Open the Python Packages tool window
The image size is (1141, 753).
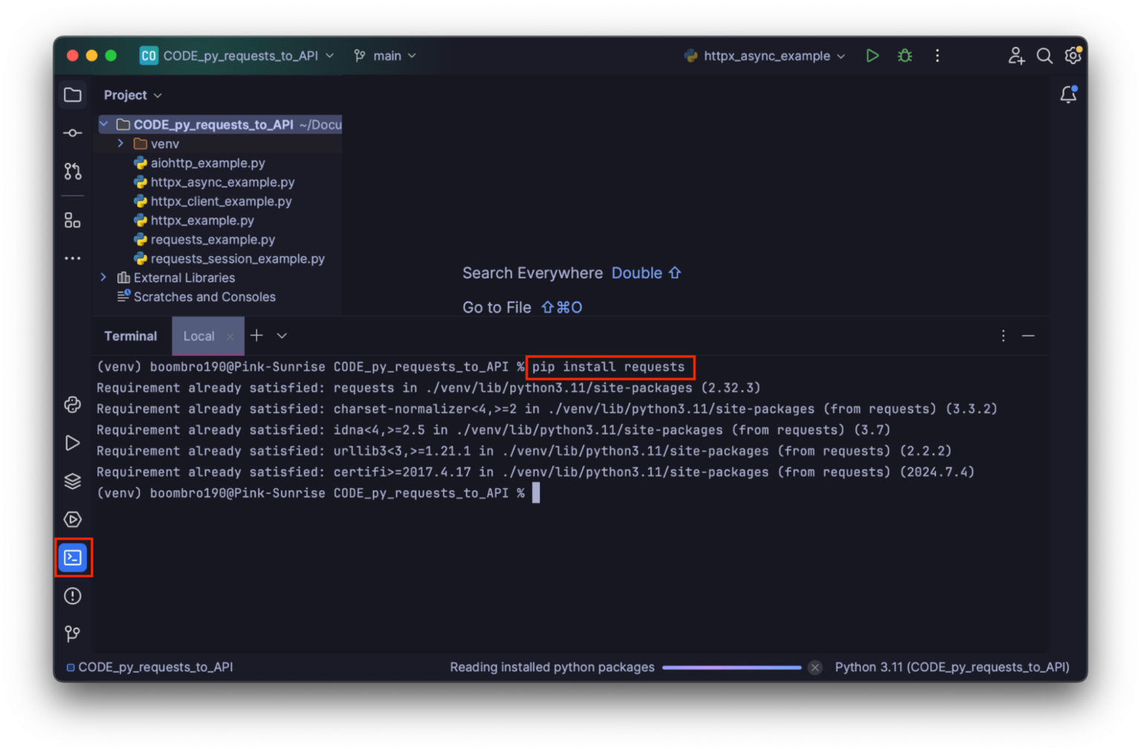coord(72,404)
